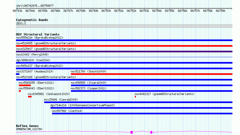The height and width of the screenshot is (135, 240).
Task: Click the Cytogenetic Bands track title
Action: click(x=32, y=20)
